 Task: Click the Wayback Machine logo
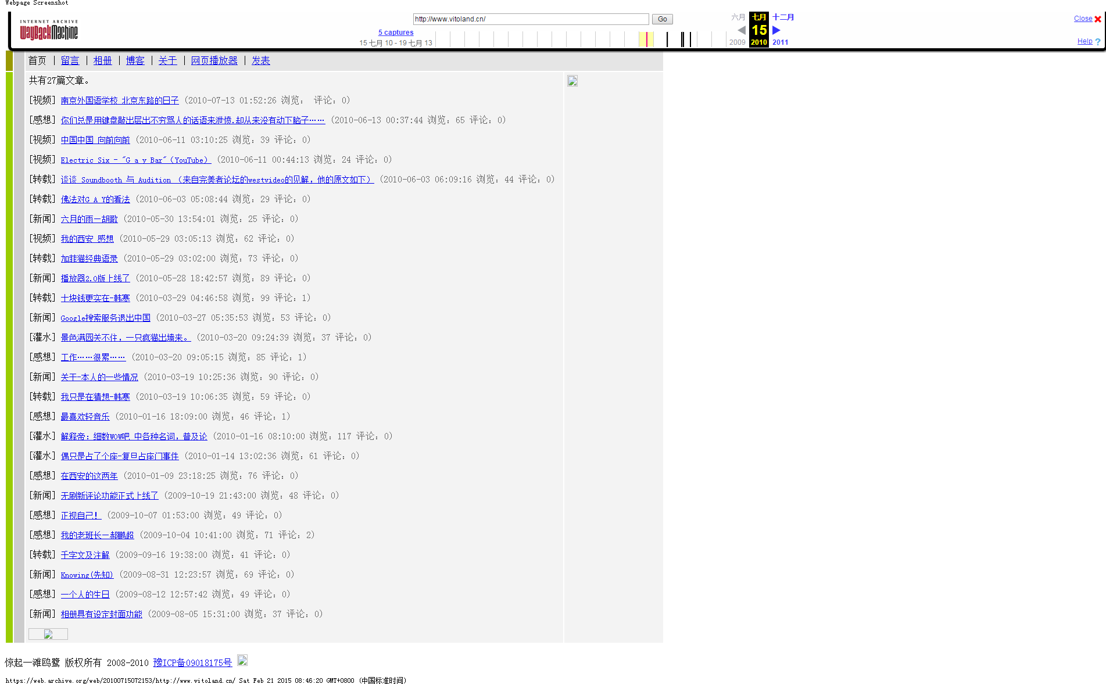click(x=49, y=30)
